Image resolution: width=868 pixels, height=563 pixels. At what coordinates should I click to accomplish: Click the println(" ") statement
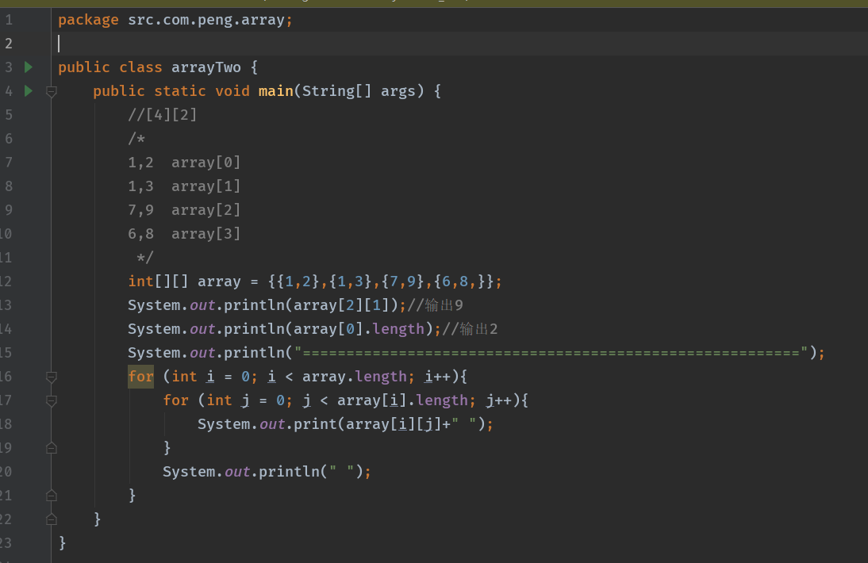(x=267, y=472)
